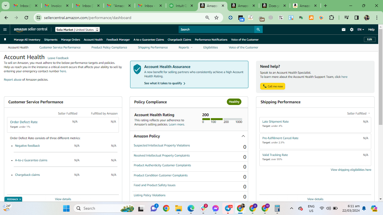Open the Feedback Manager page

(x=118, y=39)
